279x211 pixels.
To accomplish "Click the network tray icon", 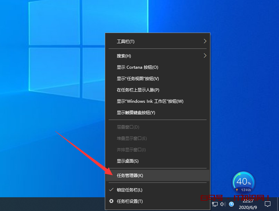I will point(215,204).
